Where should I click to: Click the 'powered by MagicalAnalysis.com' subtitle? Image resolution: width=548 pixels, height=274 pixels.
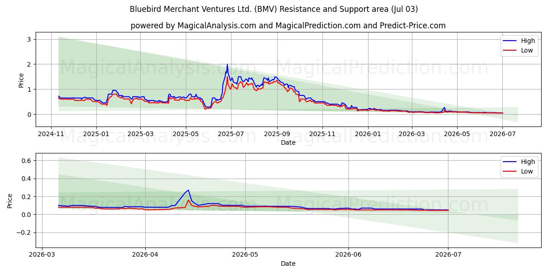click(288, 26)
